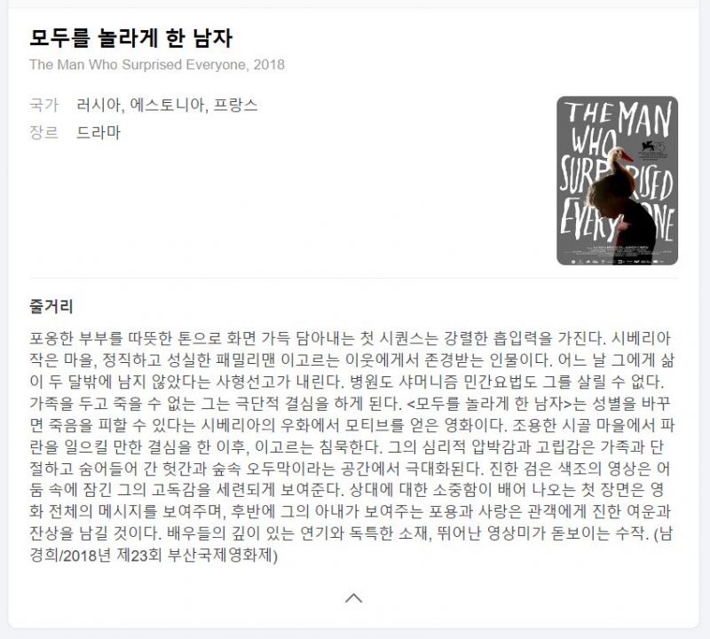Image resolution: width=710 pixels, height=639 pixels.
Task: Click the first line of the synopsis
Action: 350,338
